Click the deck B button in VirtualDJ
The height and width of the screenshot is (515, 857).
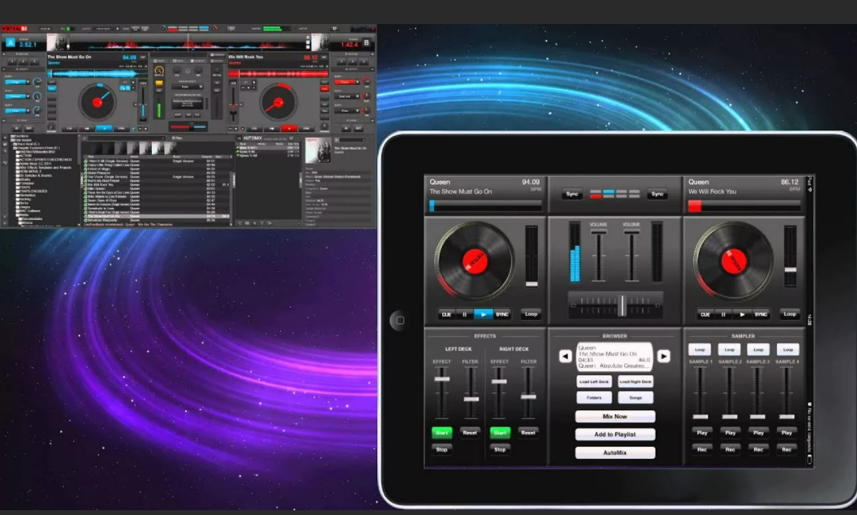(x=366, y=42)
